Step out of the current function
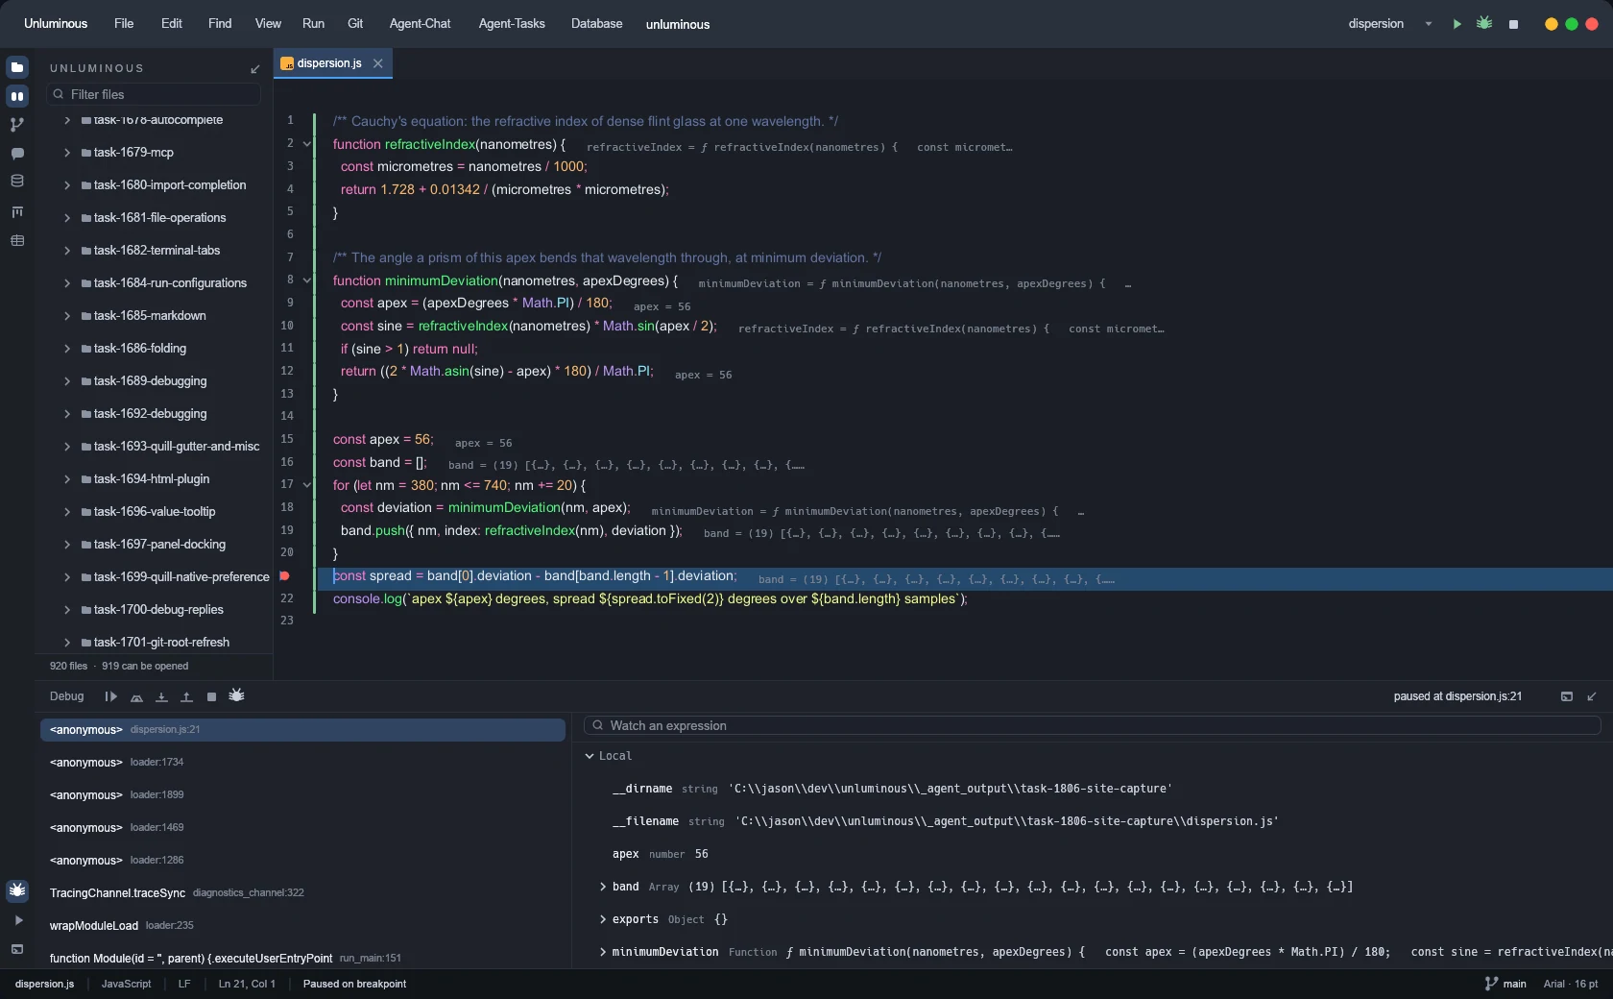 tap(186, 696)
